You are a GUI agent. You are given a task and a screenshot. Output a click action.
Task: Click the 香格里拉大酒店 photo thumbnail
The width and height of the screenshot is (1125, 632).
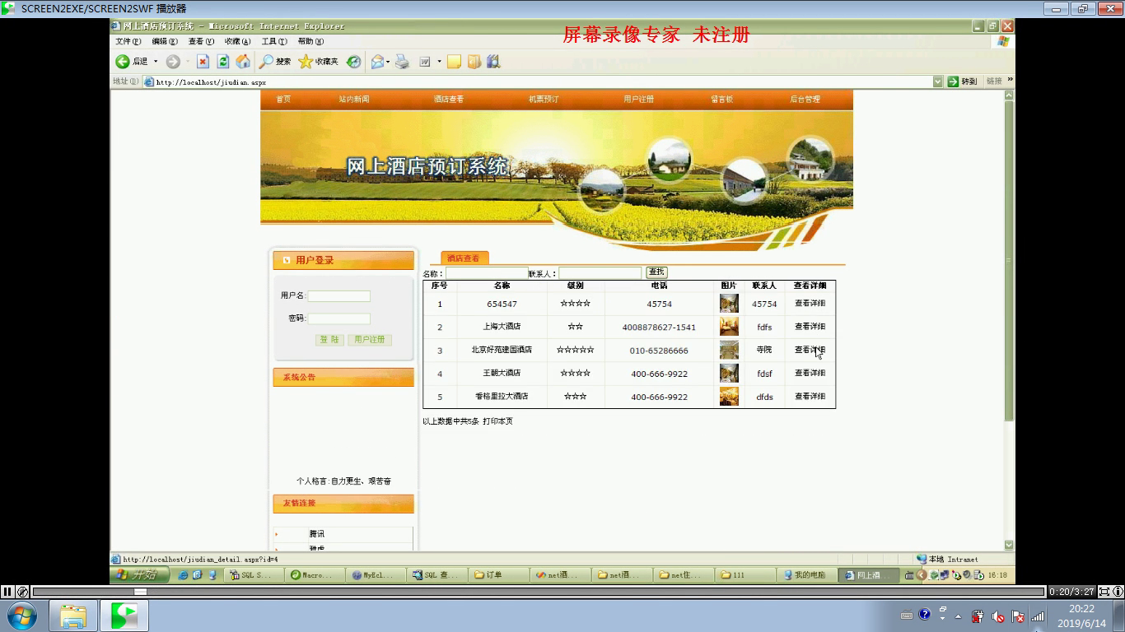pyautogui.click(x=729, y=396)
